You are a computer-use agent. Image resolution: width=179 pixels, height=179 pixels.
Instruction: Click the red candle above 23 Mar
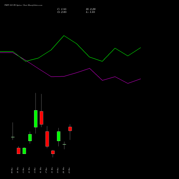coord(70,129)
